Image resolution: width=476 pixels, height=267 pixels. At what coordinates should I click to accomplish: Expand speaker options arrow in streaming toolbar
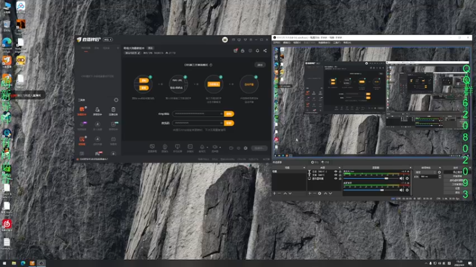coord(220,147)
